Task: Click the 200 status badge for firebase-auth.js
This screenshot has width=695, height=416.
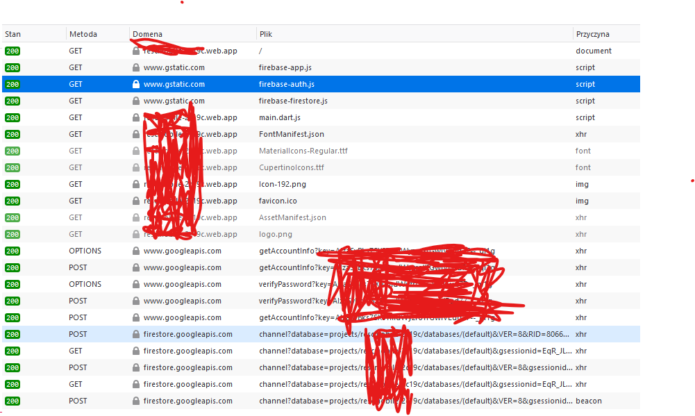Action: 12,84
